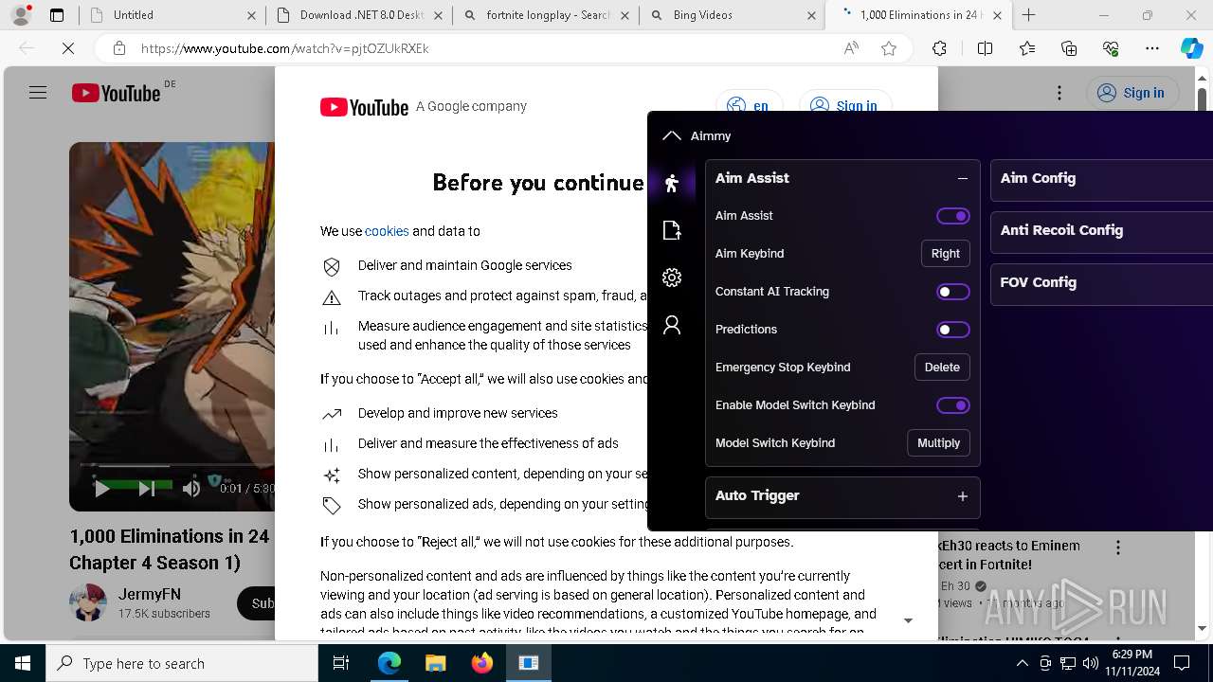Viewport: 1213px width, 682px height.
Task: Open Copilot sidebar in Edge
Action: 1192,48
